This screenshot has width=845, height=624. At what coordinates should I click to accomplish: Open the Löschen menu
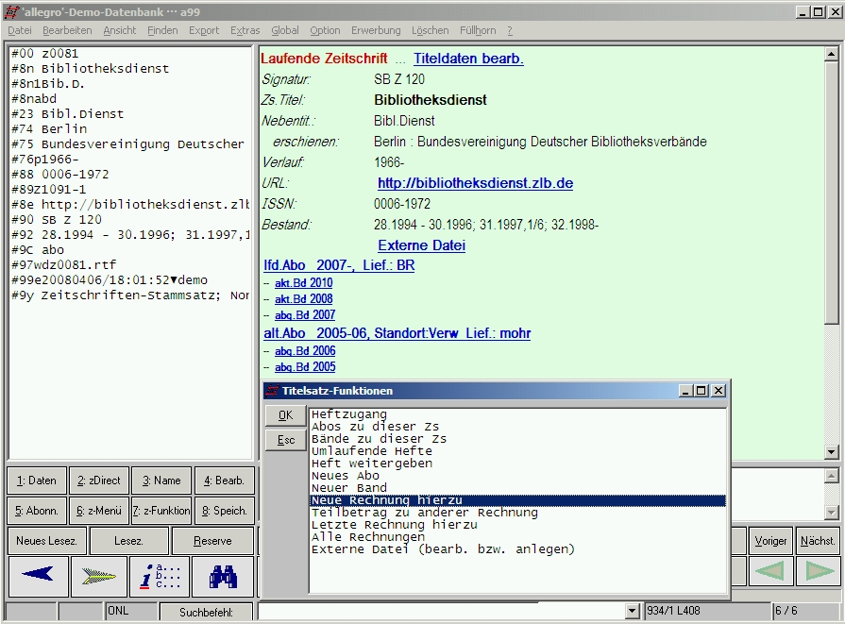pos(430,31)
